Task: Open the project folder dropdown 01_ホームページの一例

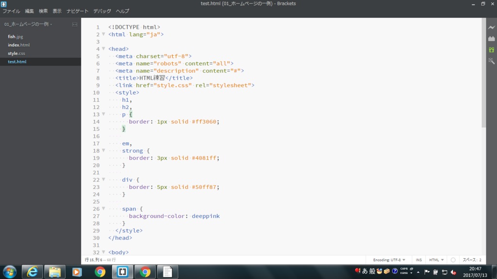Action: 28,24
